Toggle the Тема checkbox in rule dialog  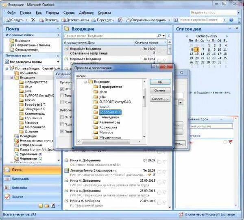coord(62,96)
